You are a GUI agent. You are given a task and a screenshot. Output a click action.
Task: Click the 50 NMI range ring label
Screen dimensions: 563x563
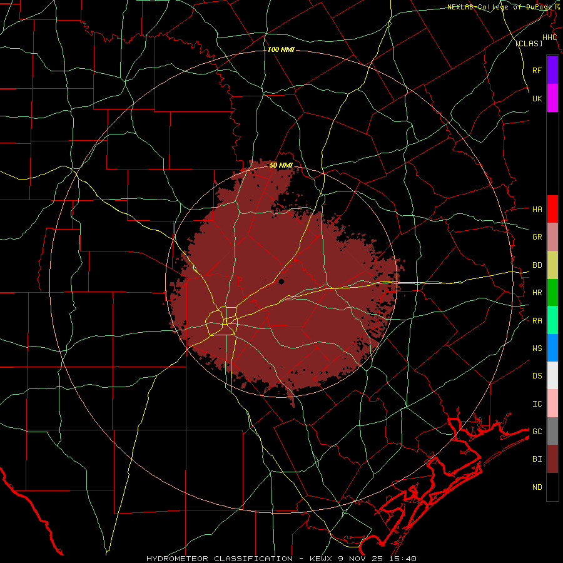point(281,165)
